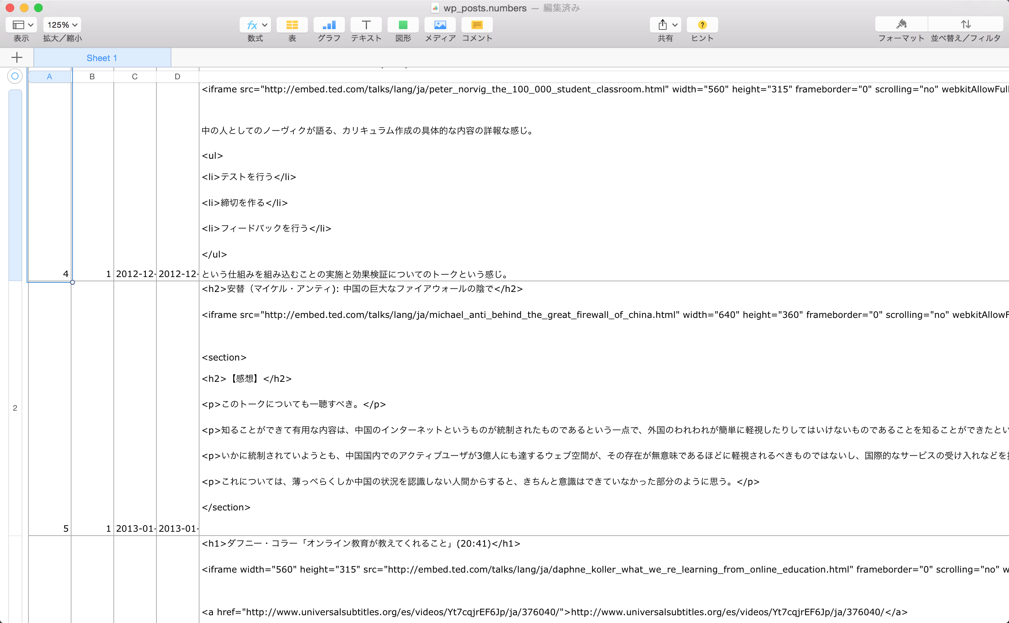Add a comment with the コメント icon

pyautogui.click(x=477, y=25)
